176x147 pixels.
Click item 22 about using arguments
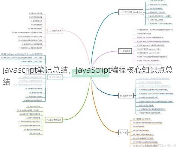(x=150, y=45)
